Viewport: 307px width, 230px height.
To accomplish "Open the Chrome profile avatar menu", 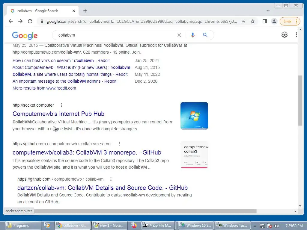I will pos(274,21).
